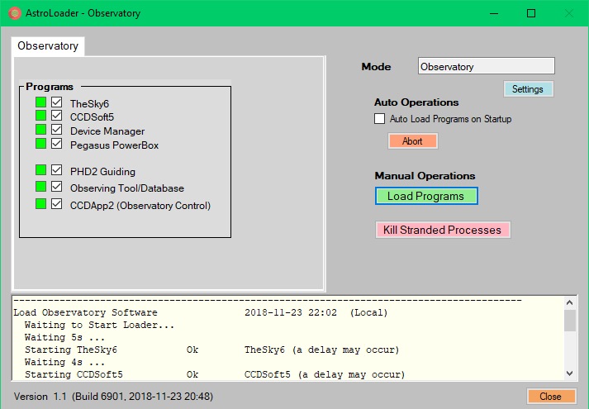Click the green status indicator for CCDSoft5
The height and width of the screenshot is (409, 589).
41,116
